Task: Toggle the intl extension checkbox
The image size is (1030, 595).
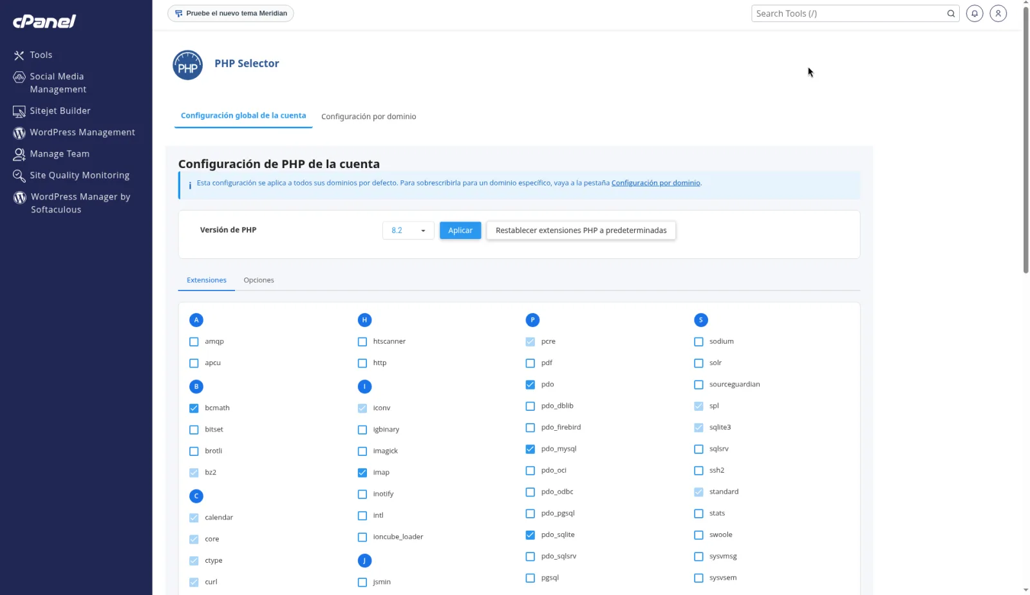Action: pos(362,516)
